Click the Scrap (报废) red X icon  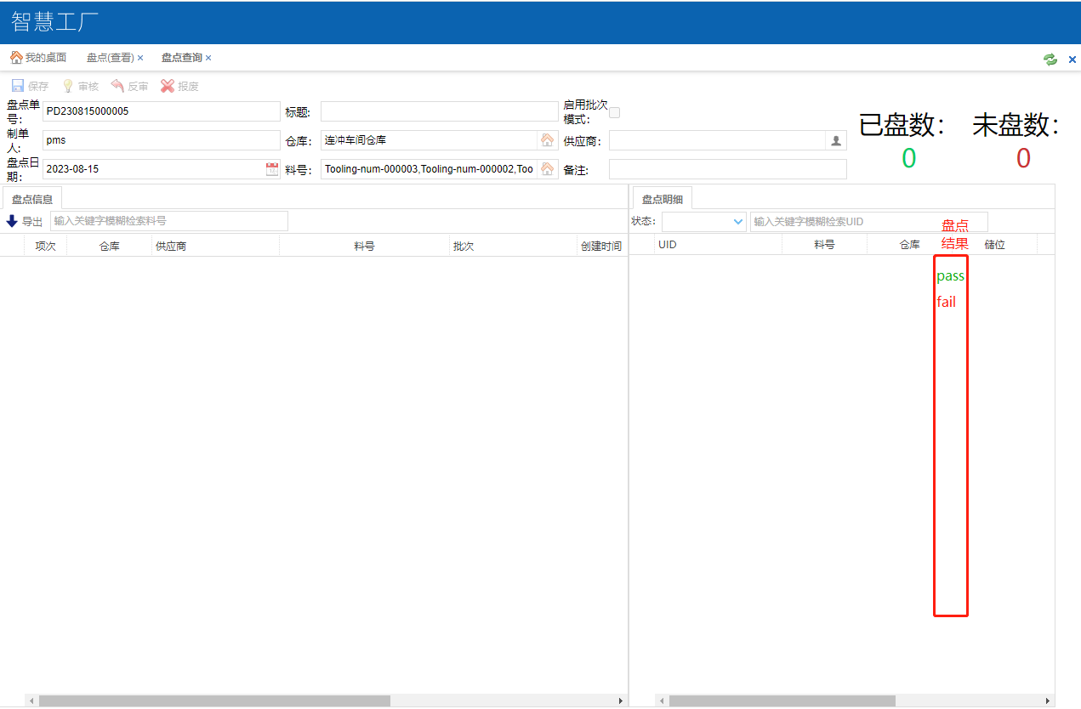[x=168, y=86]
